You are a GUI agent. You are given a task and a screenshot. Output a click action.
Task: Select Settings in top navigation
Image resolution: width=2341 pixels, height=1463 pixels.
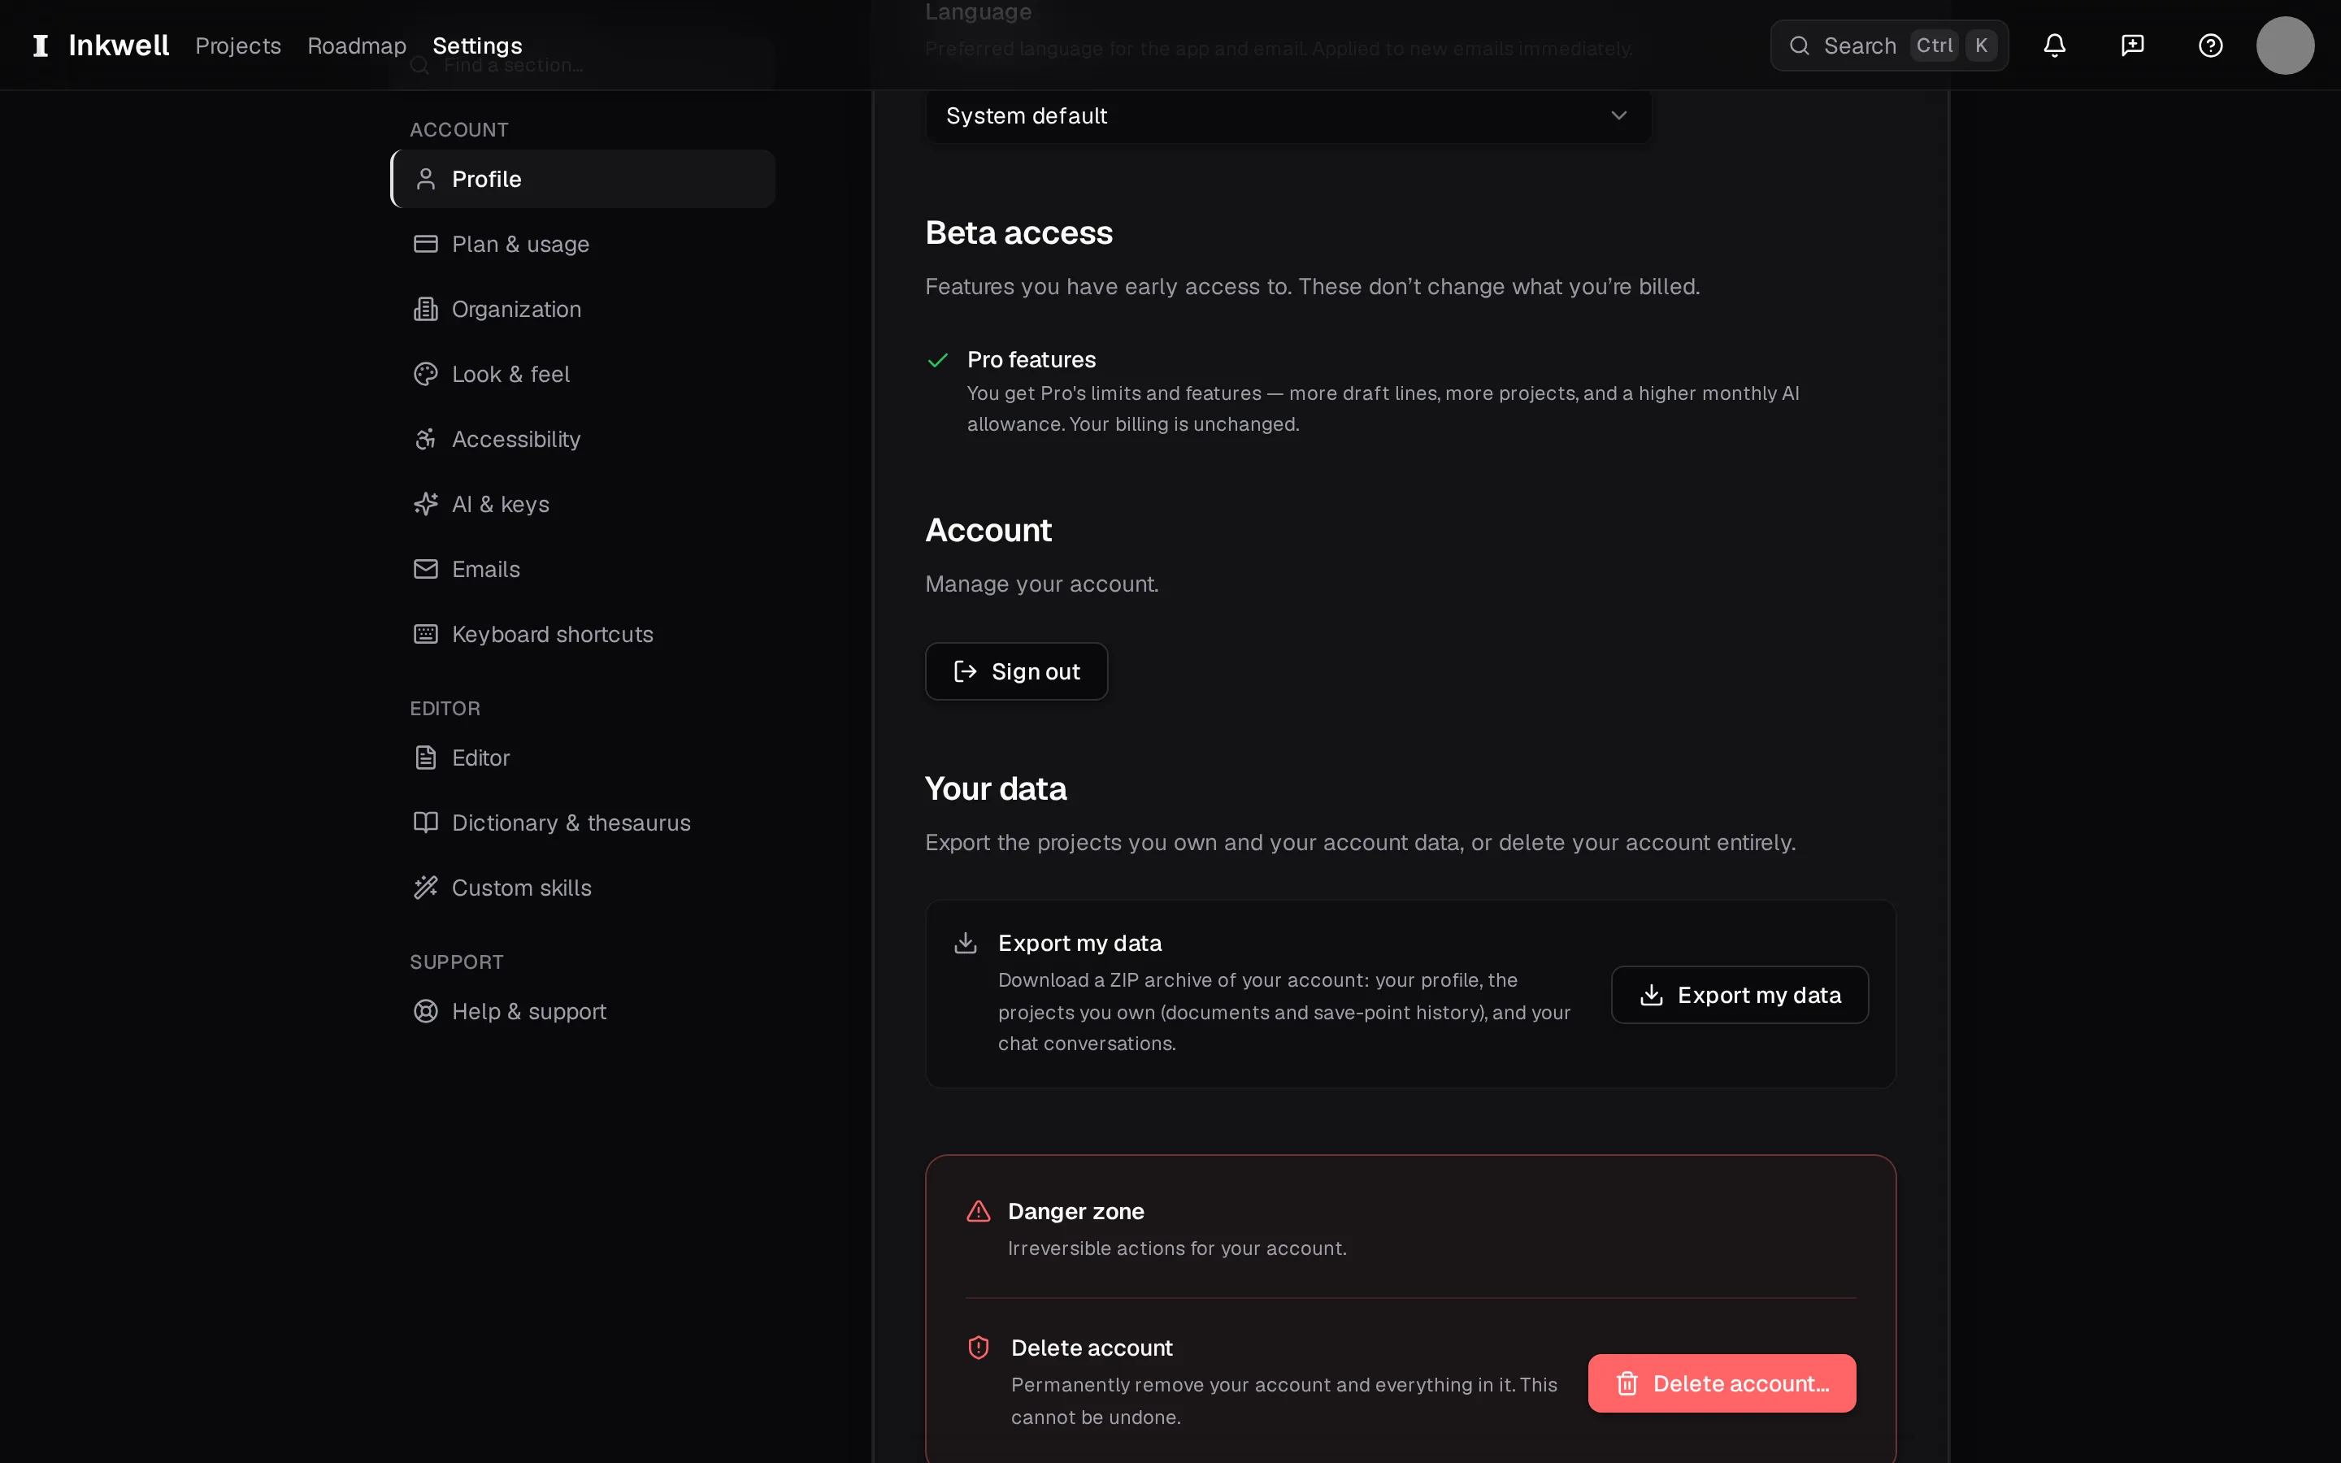point(477,46)
